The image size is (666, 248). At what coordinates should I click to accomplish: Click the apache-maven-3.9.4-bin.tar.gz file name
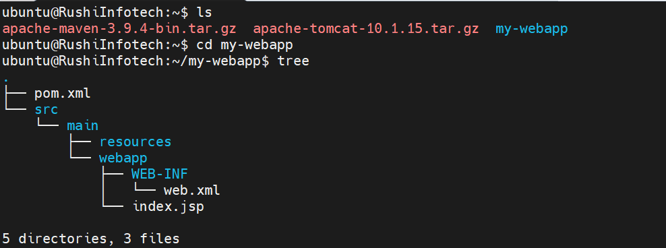point(119,29)
